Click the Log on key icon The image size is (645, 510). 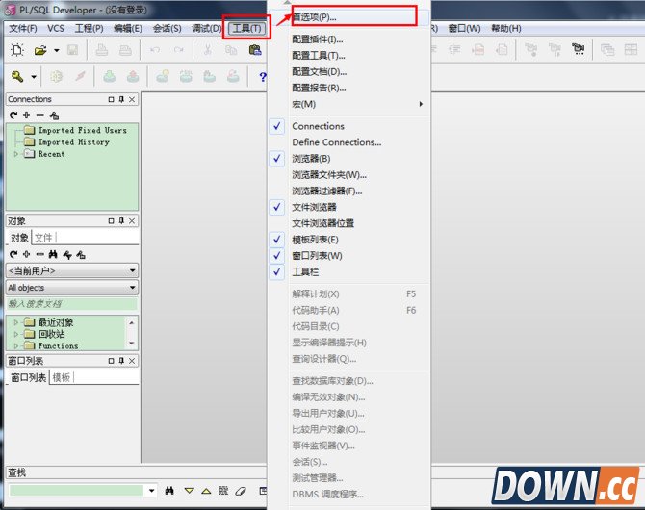[17, 77]
